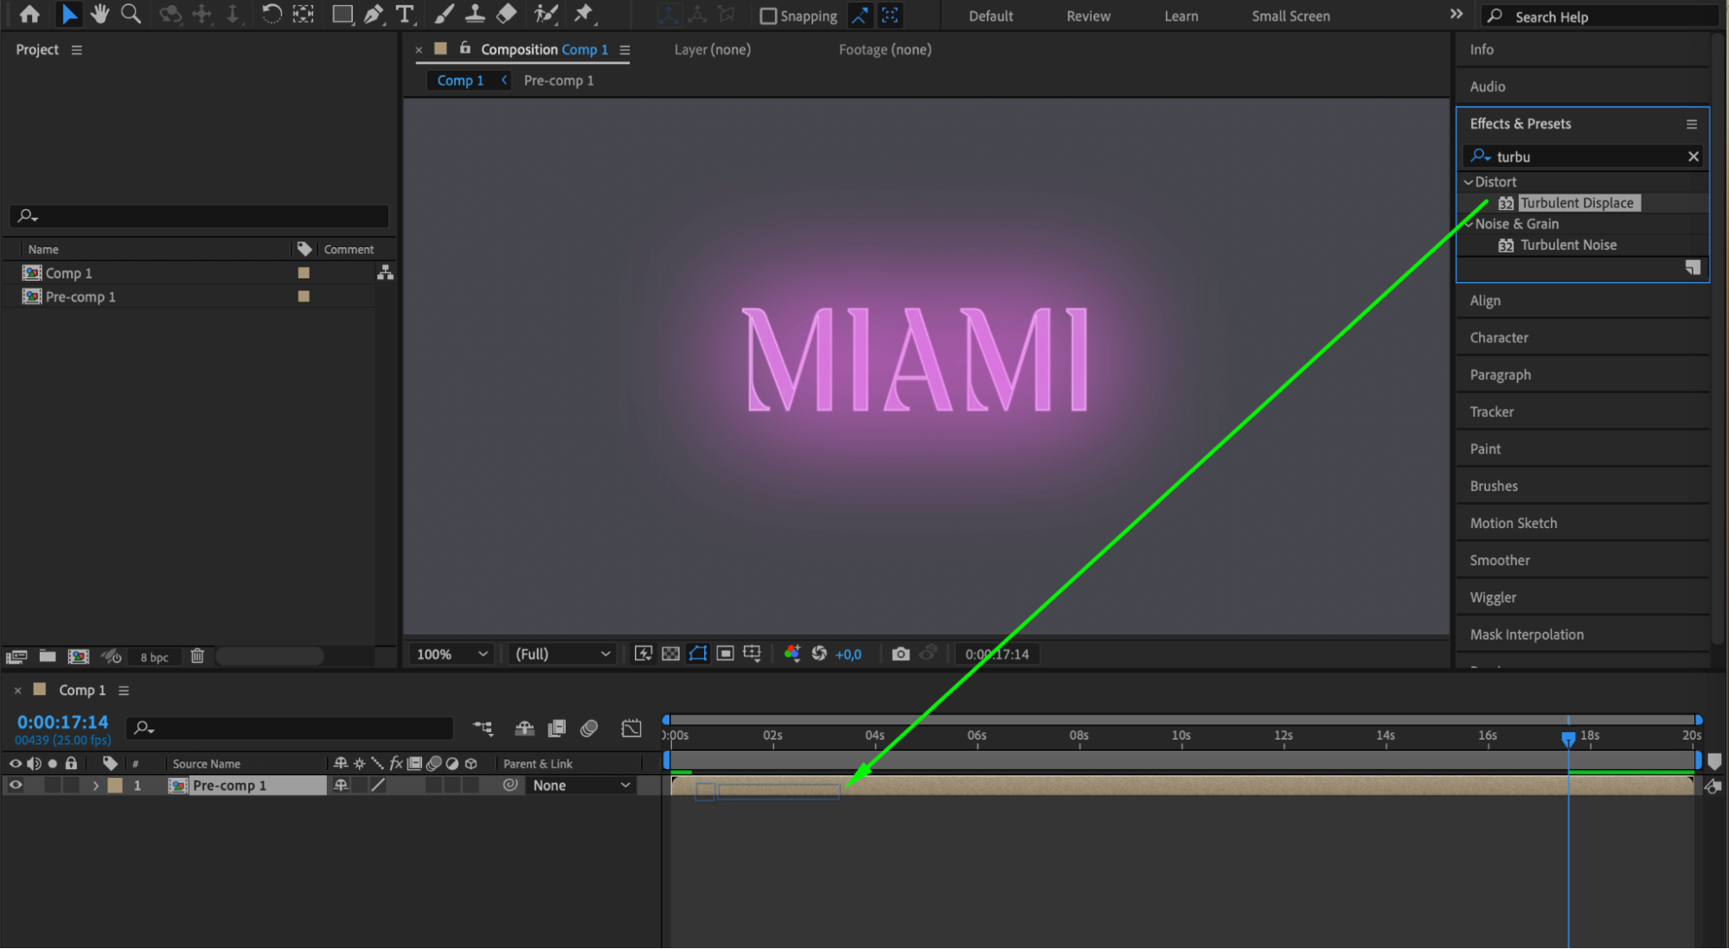Hide the Pre-comp 1 layer
Image resolution: width=1729 pixels, height=949 pixels.
[16, 786]
